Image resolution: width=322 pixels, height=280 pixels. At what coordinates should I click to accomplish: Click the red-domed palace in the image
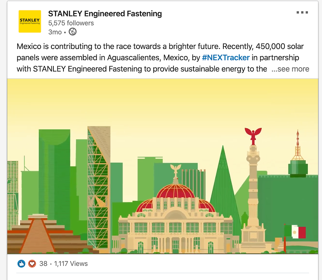tap(175, 215)
